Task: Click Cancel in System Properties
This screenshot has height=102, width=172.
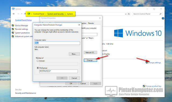Action: 83,84
